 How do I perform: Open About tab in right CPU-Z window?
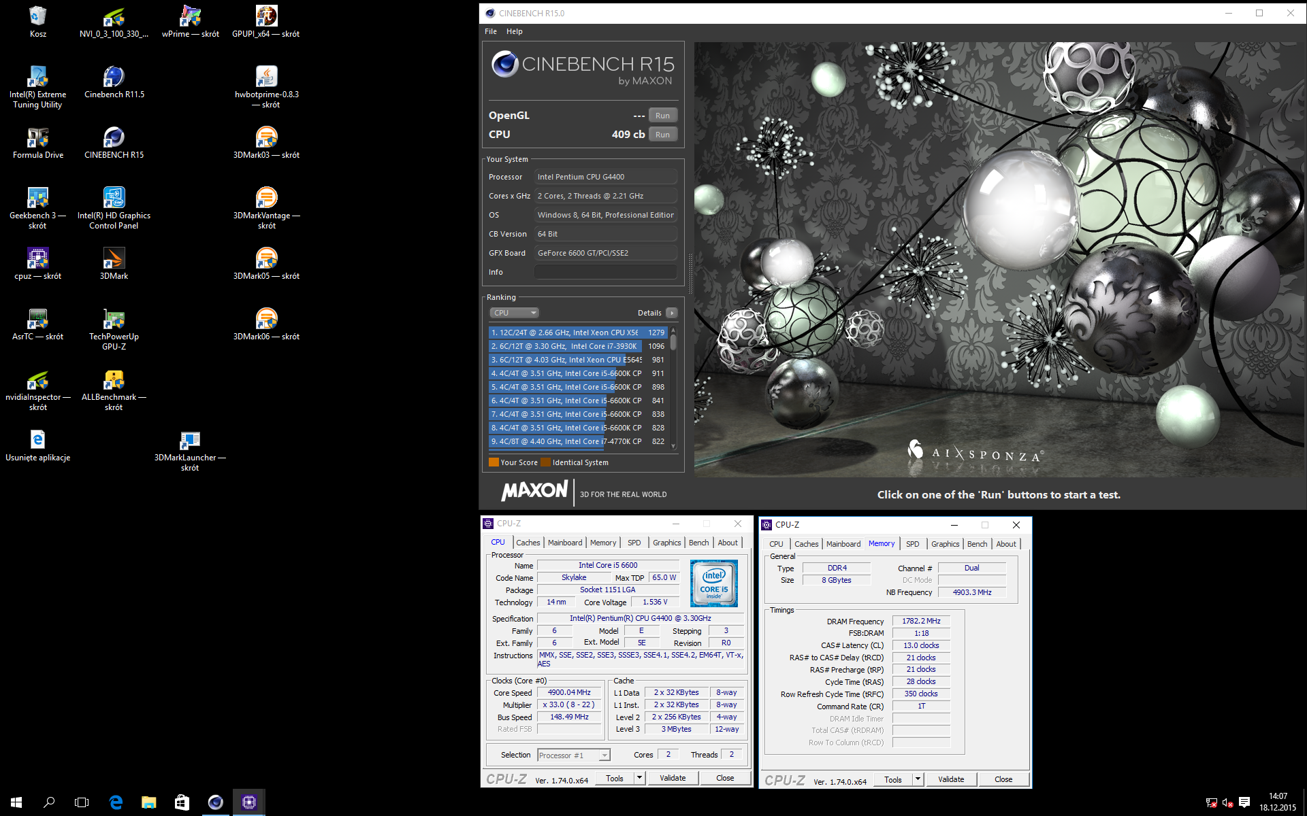click(1006, 544)
